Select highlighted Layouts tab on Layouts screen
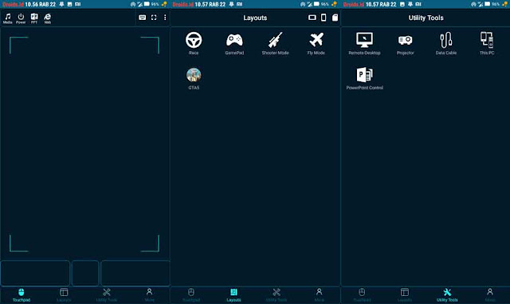The width and height of the screenshot is (510, 304). pos(233,295)
